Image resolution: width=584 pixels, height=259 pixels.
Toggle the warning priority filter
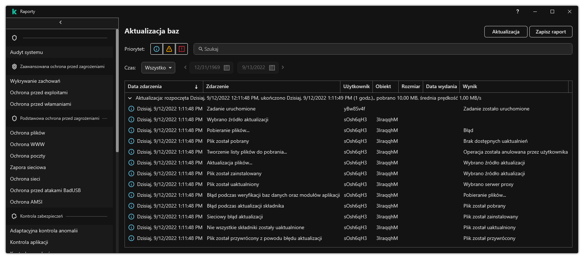tap(169, 49)
